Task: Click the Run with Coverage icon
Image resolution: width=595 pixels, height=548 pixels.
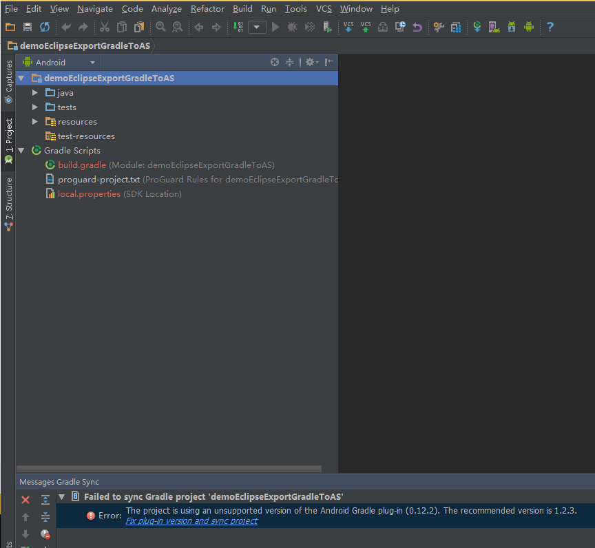Action: (310, 27)
